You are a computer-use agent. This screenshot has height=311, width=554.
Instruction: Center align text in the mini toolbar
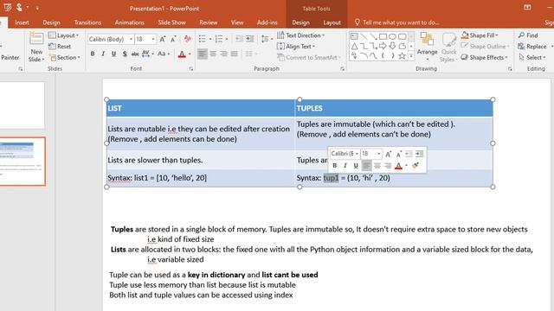pos(377,165)
